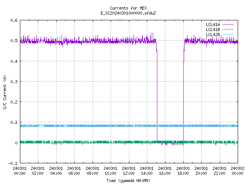245x184 pixels.
Task: Click the -0.1 y-axis tick value
Action: 13,163
